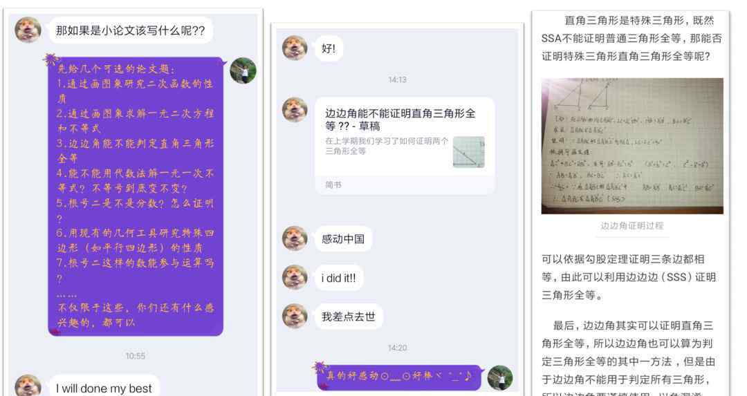
Task: Tap teacher avatar beside 真的好感动 bubble
Action: 500,377
